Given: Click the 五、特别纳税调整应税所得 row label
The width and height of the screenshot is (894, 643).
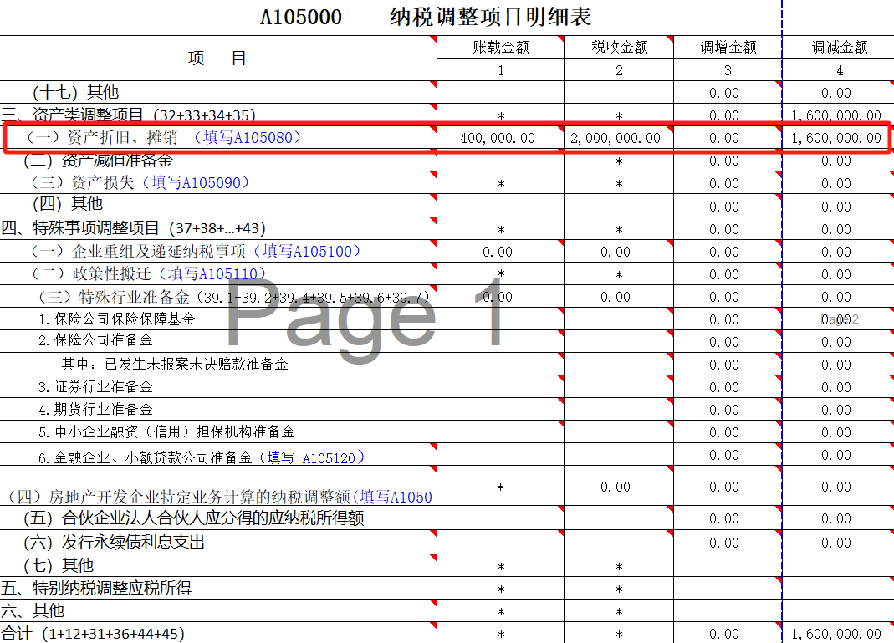Looking at the screenshot, I should tap(97, 589).
